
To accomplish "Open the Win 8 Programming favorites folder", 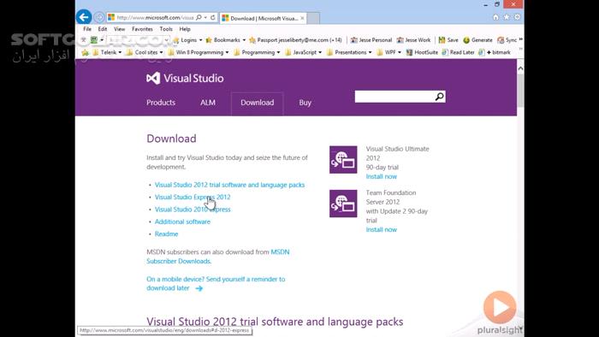I will click(199, 53).
